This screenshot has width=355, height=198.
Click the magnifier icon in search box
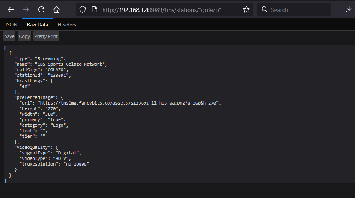[265, 9]
